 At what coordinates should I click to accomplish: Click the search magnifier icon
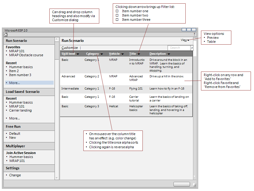tap(192, 48)
